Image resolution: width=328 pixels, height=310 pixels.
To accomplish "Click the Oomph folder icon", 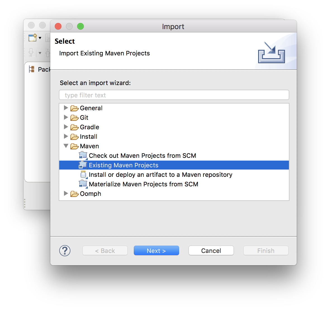I will pyautogui.click(x=75, y=194).
